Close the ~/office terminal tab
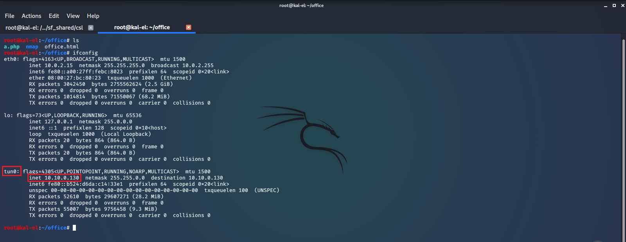This screenshot has height=242, width=626. (x=189, y=27)
